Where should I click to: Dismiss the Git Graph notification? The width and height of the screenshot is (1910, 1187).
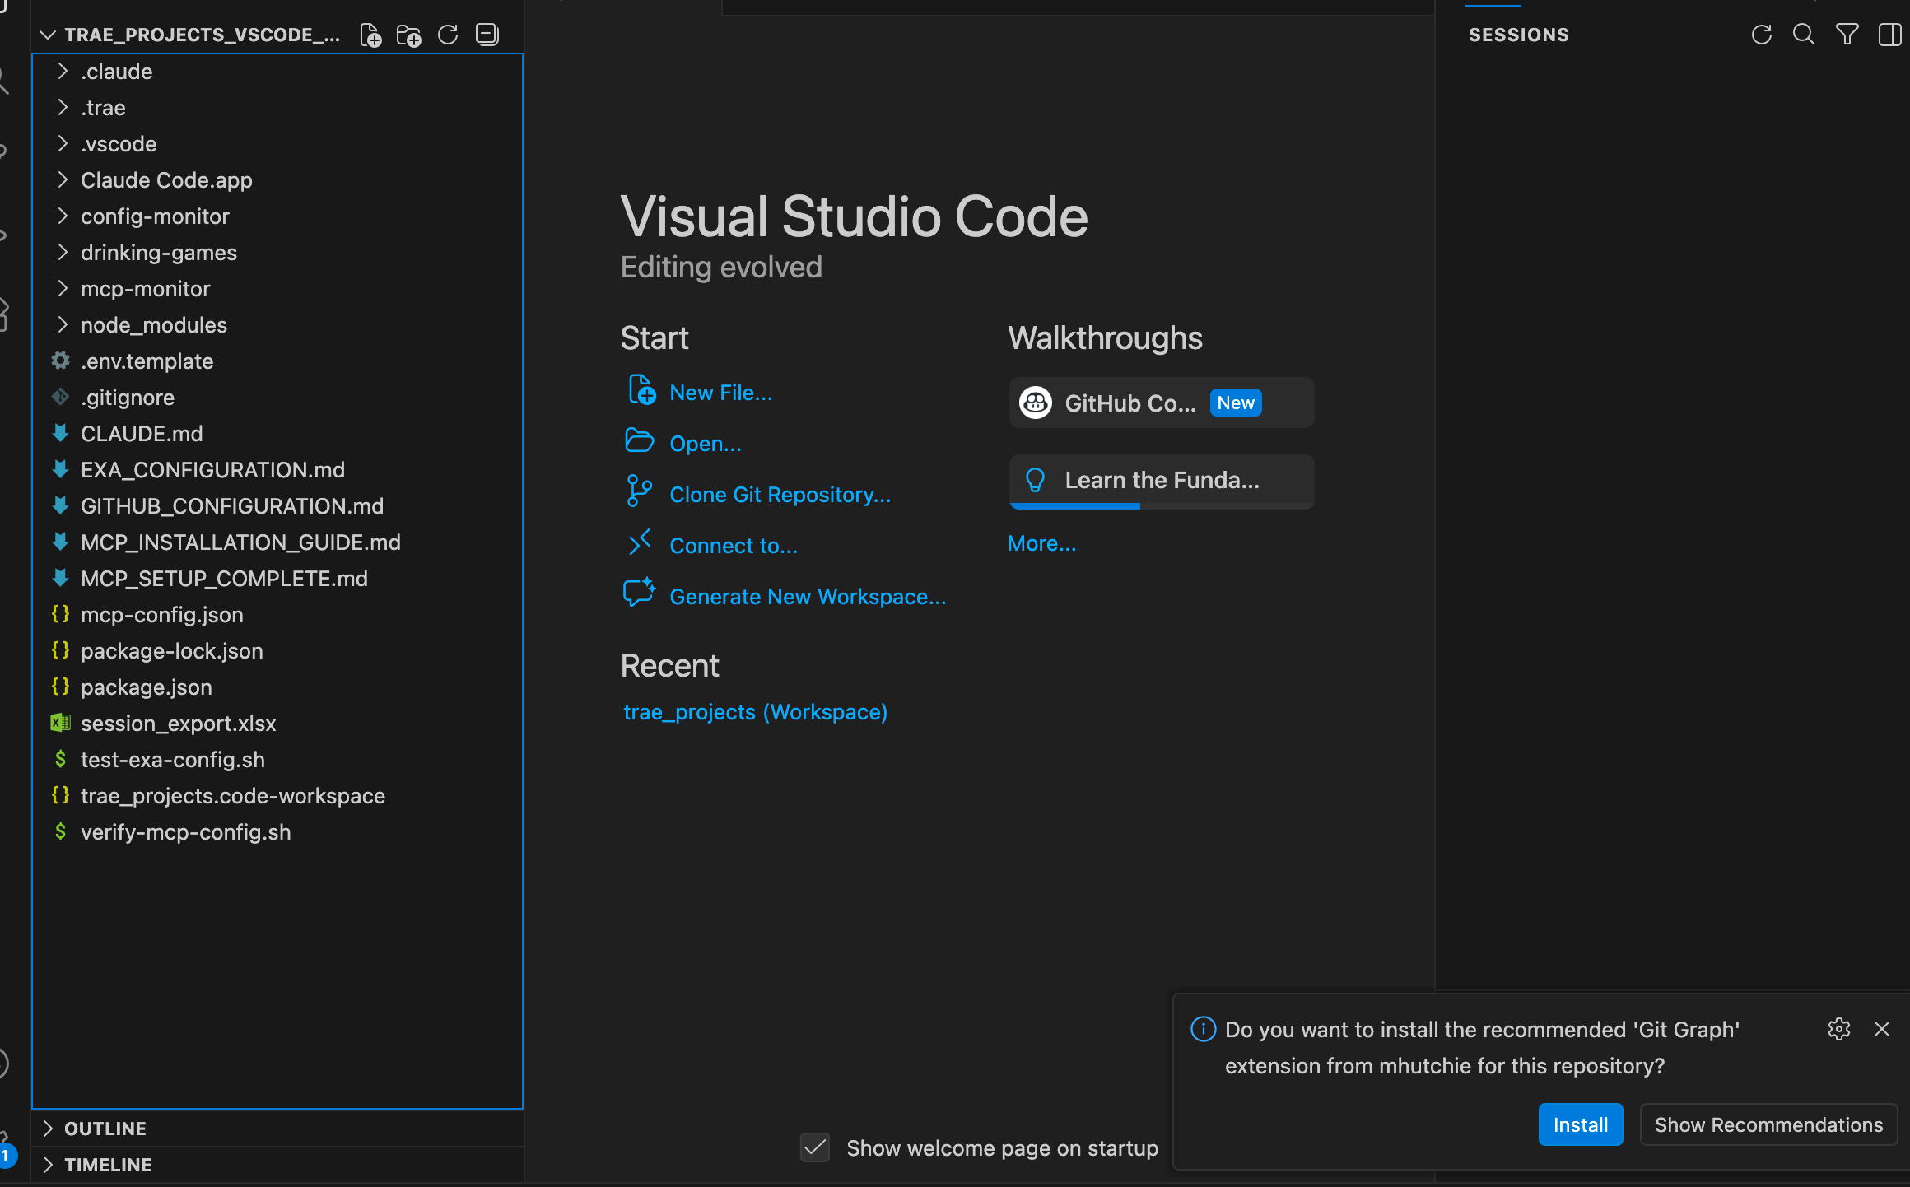1881,1029
